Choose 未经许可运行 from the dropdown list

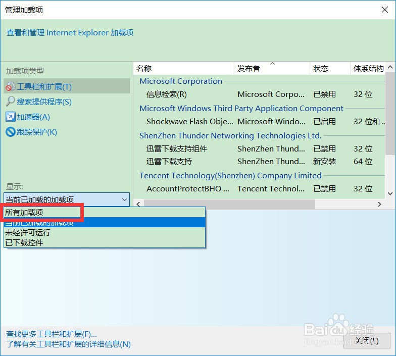(105, 232)
